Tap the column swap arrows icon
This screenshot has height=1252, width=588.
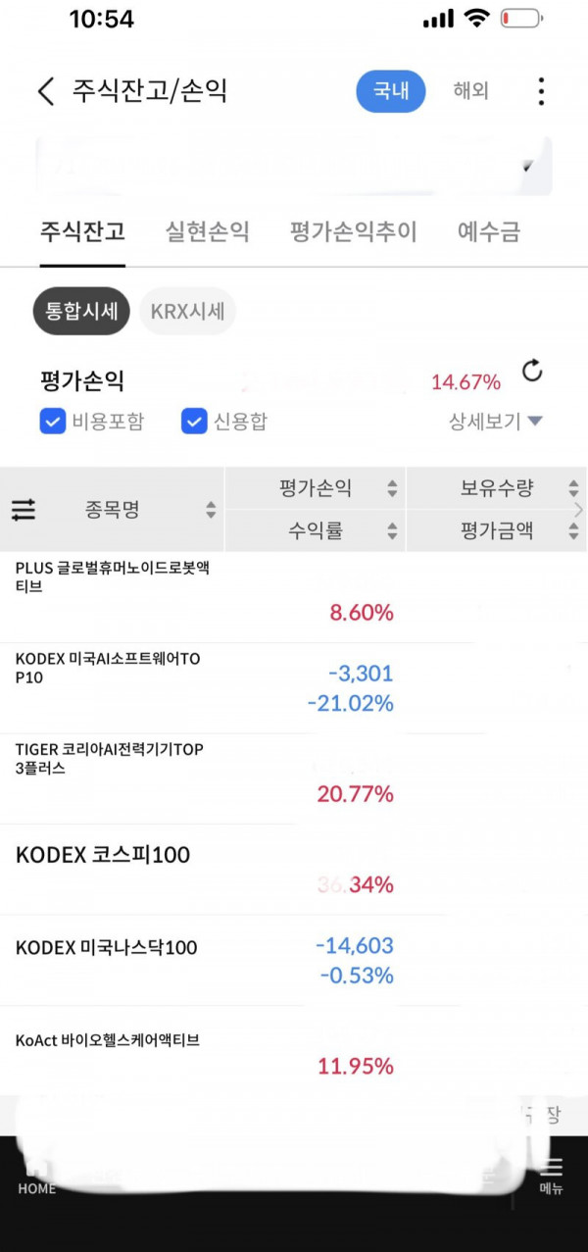tap(24, 510)
